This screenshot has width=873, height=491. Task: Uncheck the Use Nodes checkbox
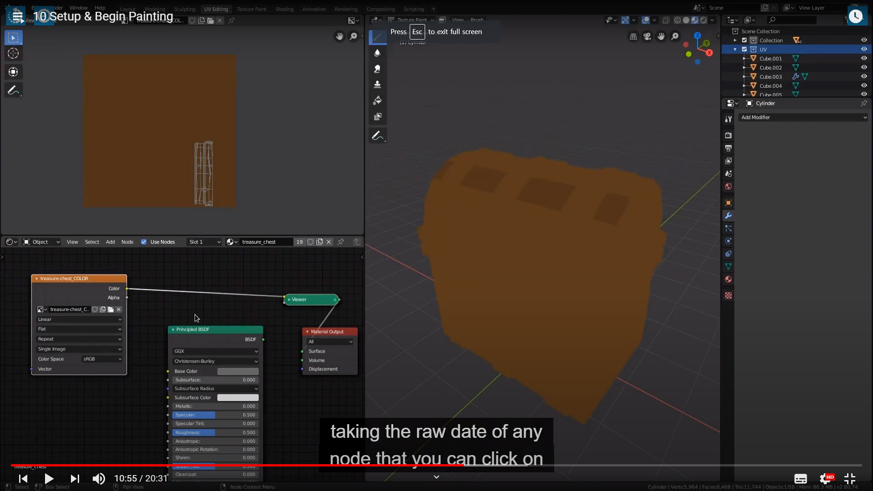(144, 242)
